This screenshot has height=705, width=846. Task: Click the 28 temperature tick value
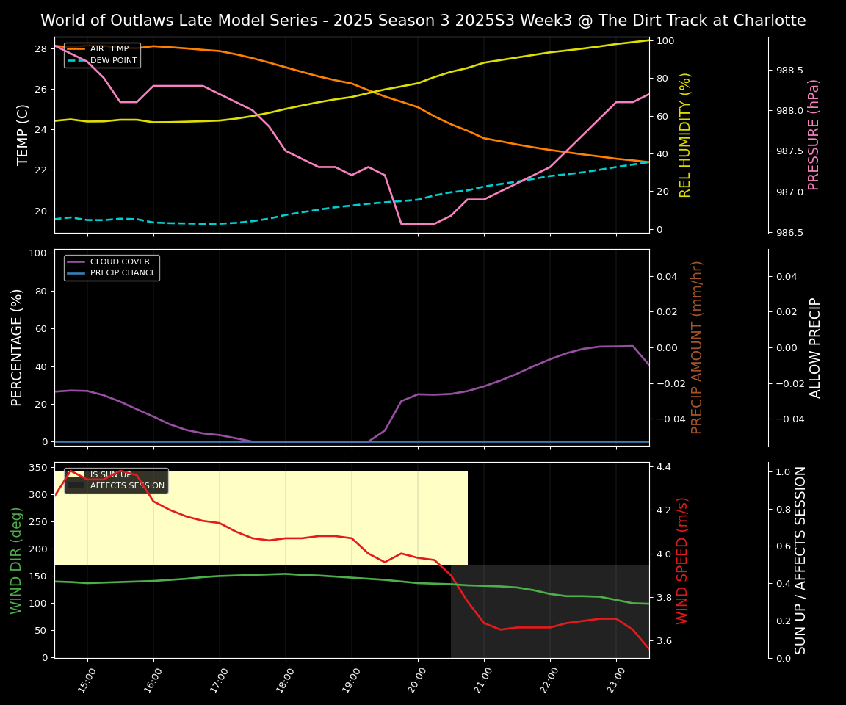pyautogui.click(x=41, y=49)
